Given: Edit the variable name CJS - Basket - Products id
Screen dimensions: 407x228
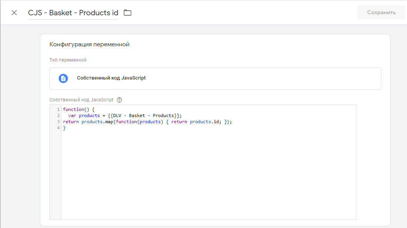Looking at the screenshot, I should 73,13.
